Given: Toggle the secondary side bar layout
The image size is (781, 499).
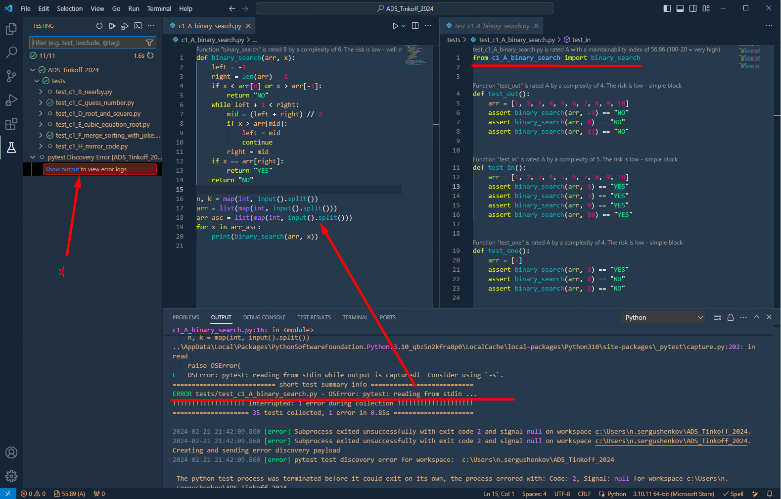Looking at the screenshot, I should pos(693,8).
